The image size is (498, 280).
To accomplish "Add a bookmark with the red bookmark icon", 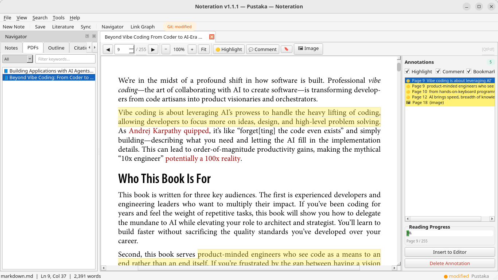I will click(287, 49).
